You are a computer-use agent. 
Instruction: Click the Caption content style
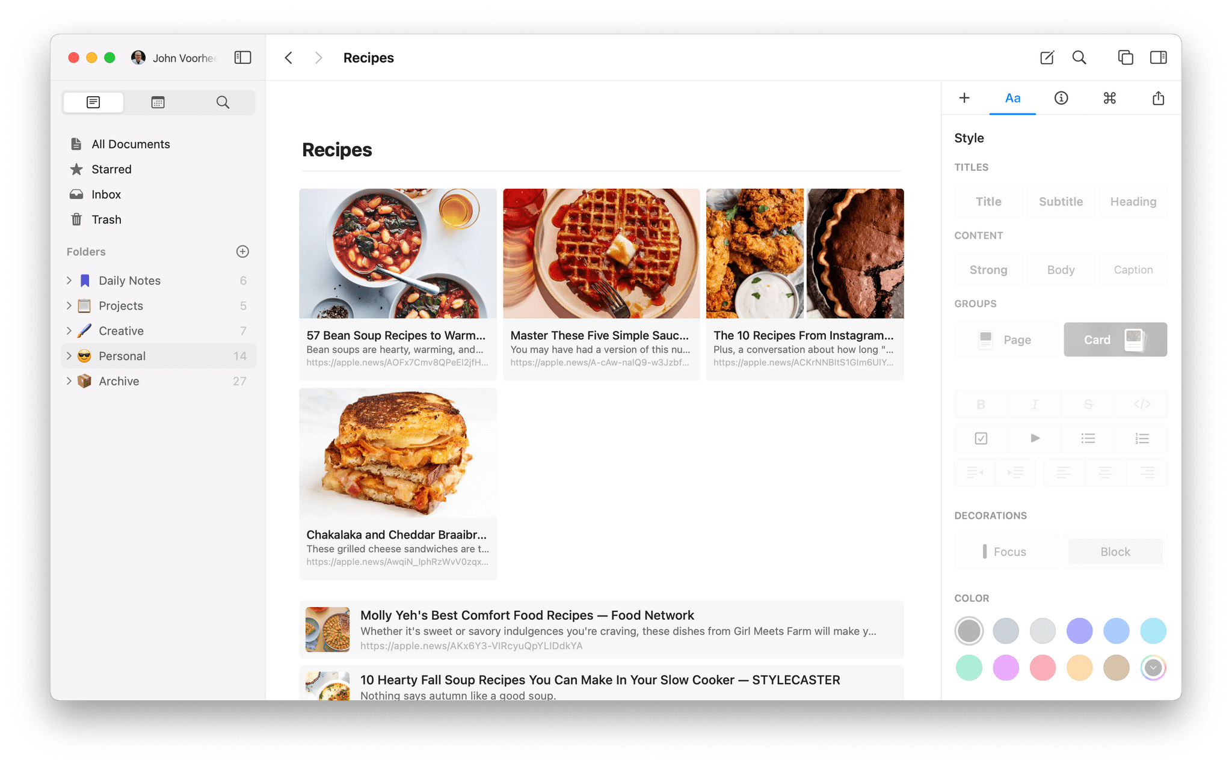(1133, 269)
